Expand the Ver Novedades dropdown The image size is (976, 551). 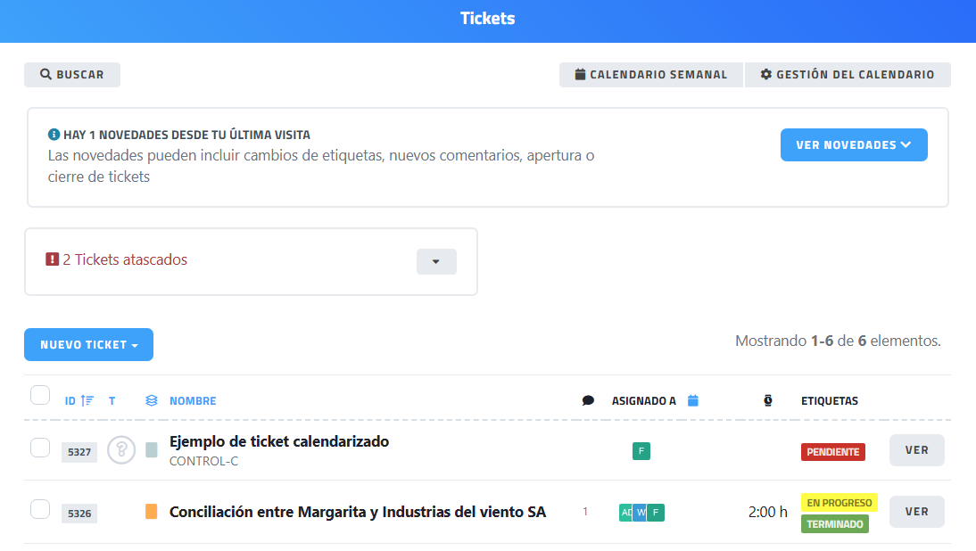853,145
